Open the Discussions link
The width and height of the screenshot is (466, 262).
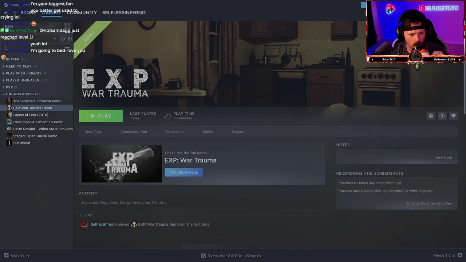coord(175,132)
